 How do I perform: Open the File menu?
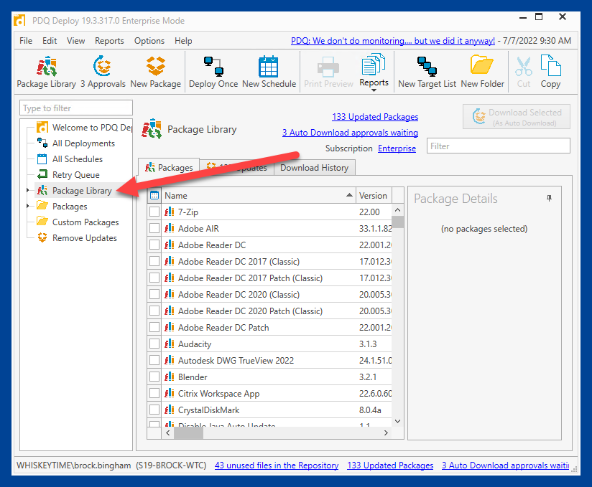26,41
